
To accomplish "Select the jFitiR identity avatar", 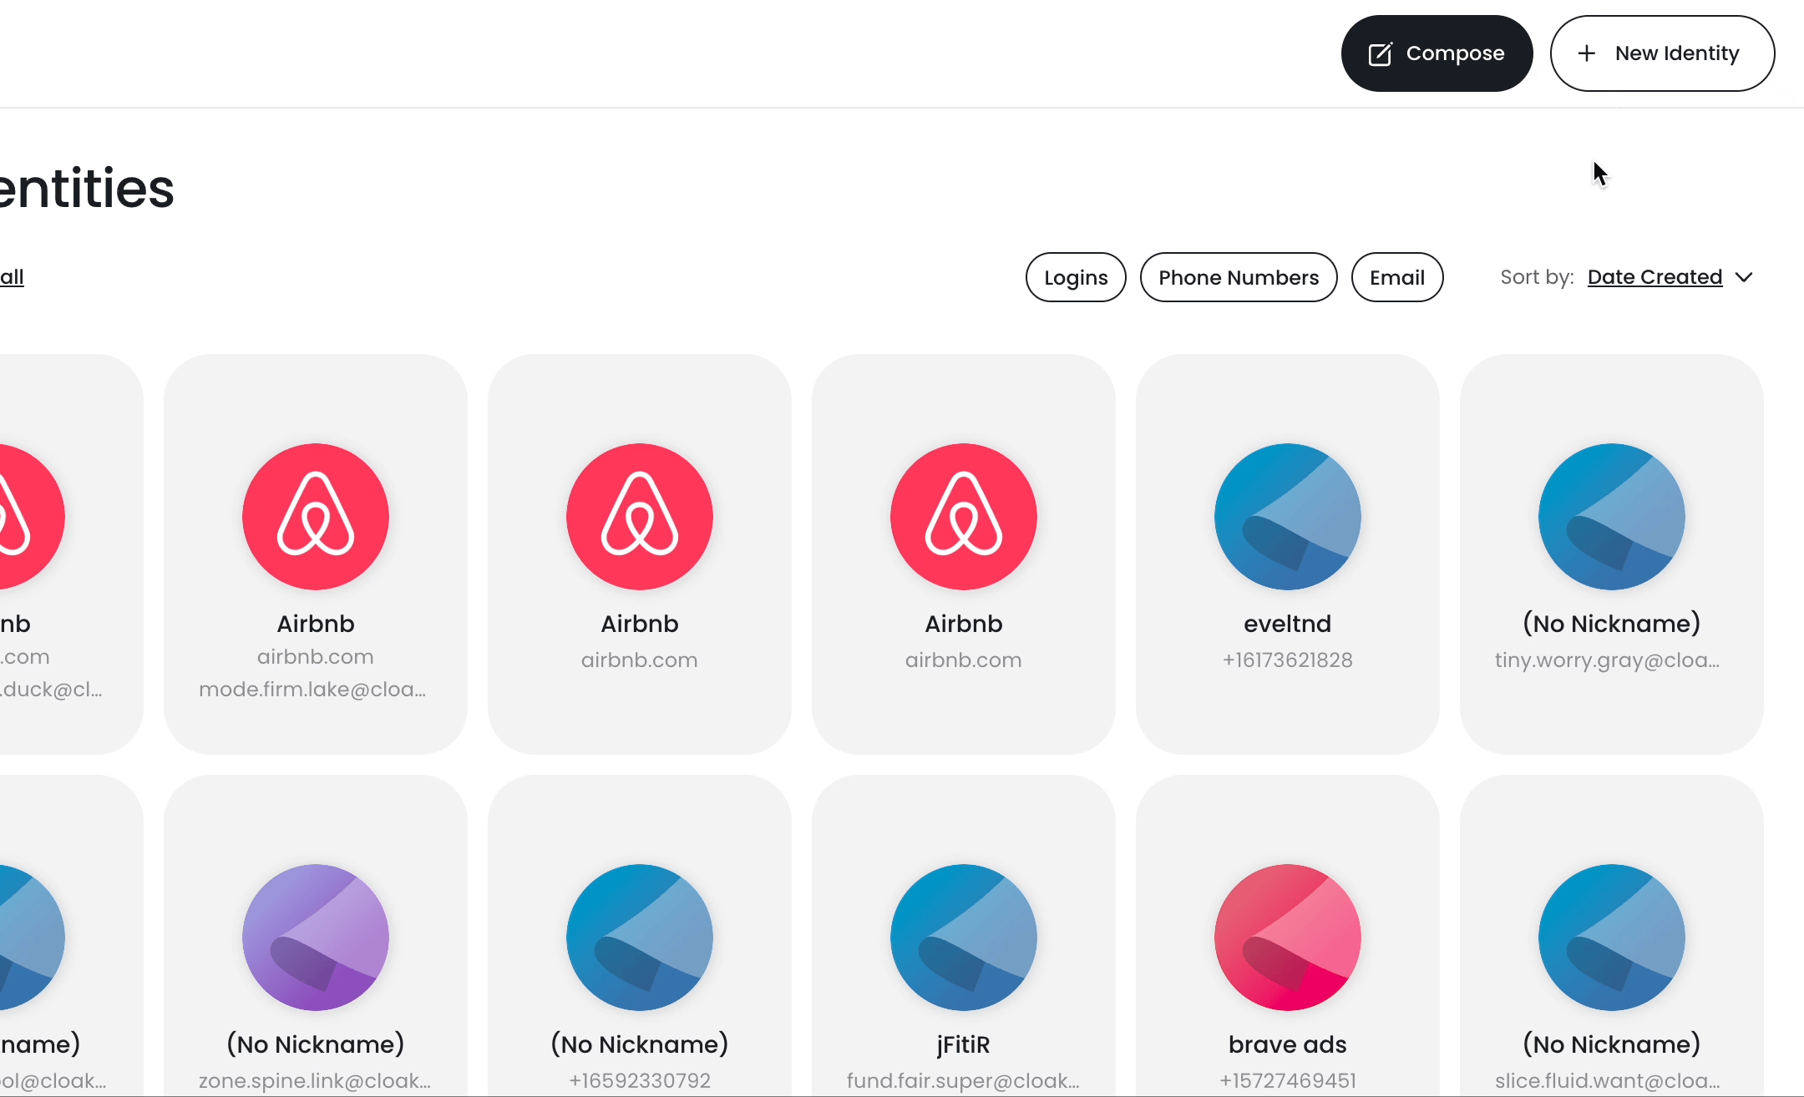I will 963,937.
